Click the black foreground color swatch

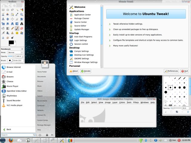[x=11, y=42]
